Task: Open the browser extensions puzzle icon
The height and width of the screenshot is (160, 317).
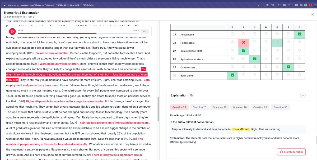Action: tap(296, 5)
